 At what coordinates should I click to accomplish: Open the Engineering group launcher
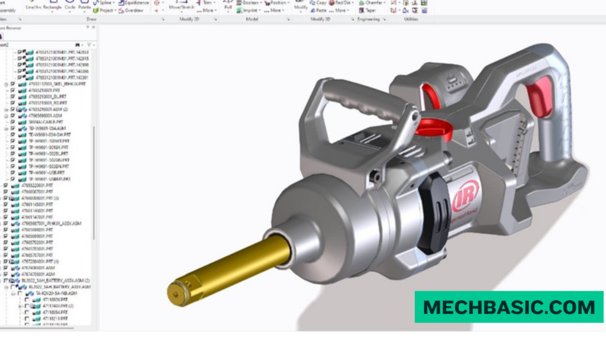[x=383, y=19]
